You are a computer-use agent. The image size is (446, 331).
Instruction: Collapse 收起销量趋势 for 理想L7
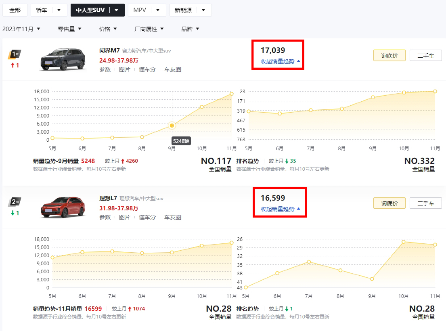[x=281, y=209]
